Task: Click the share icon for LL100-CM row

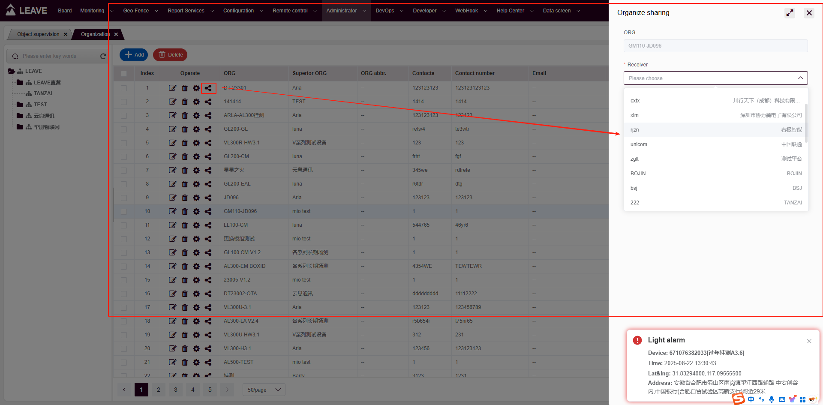Action: tap(208, 225)
